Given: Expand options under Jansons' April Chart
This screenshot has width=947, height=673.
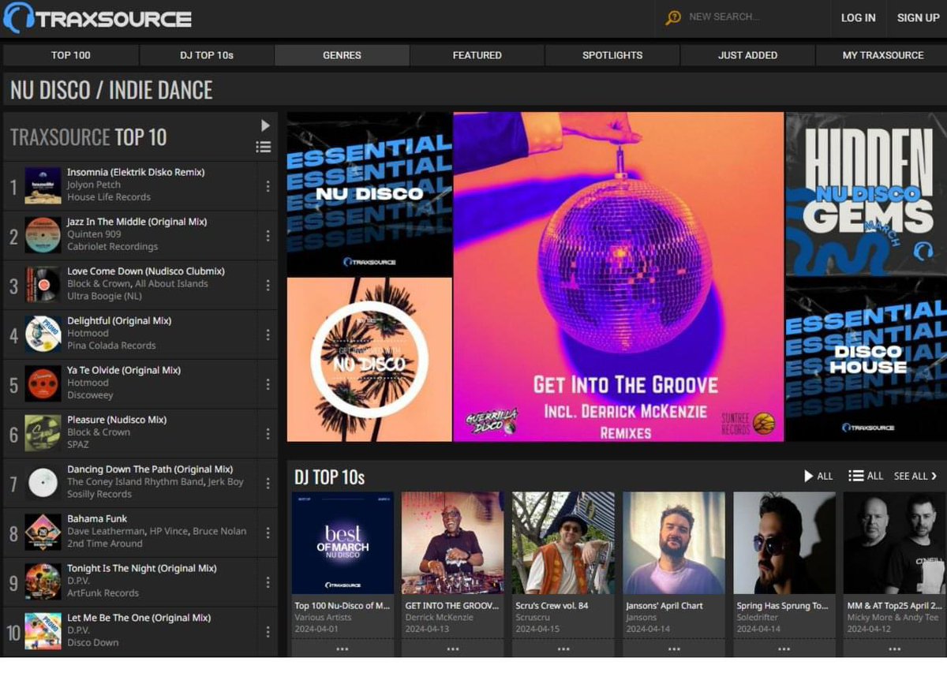Looking at the screenshot, I should tap(674, 649).
